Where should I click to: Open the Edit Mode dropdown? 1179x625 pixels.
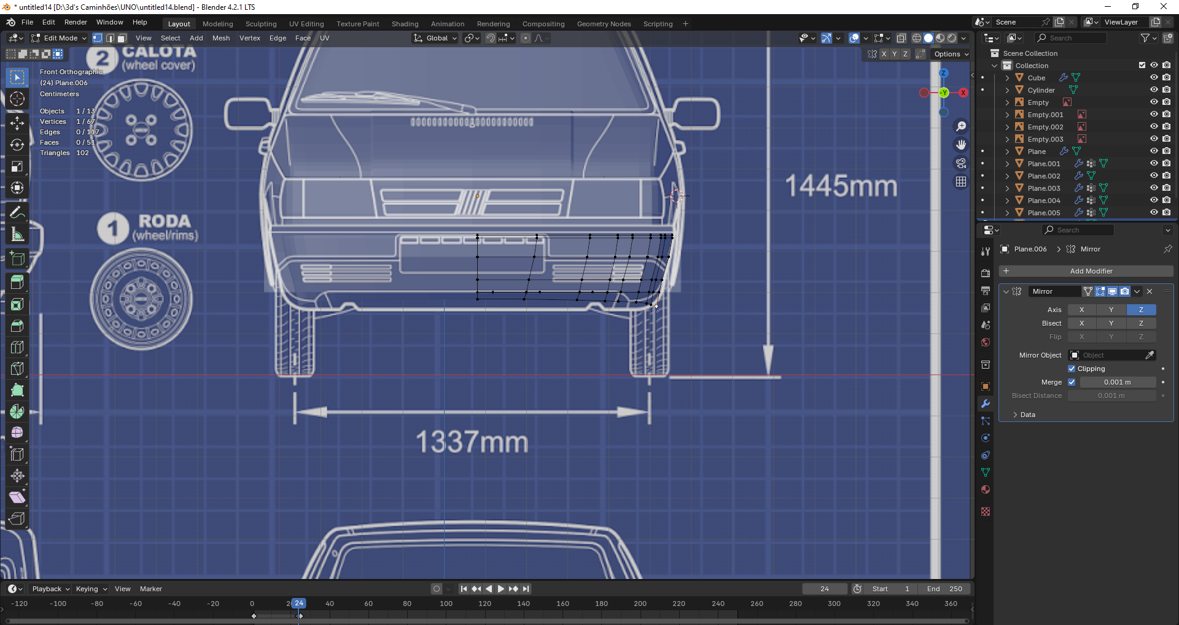[60, 38]
